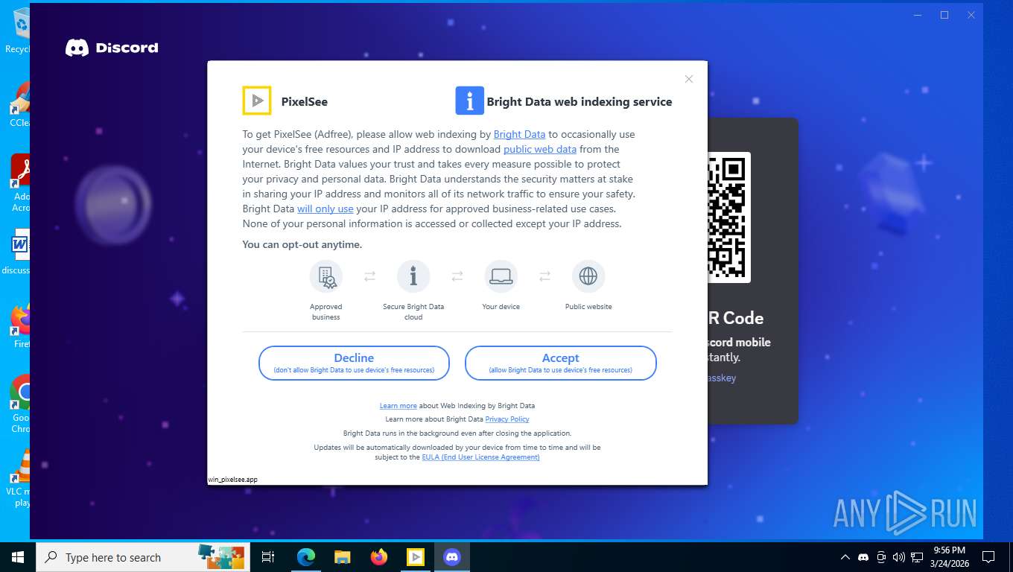The height and width of the screenshot is (572, 1013).
Task: Open the VLC media player shortcut
Action: [20, 478]
